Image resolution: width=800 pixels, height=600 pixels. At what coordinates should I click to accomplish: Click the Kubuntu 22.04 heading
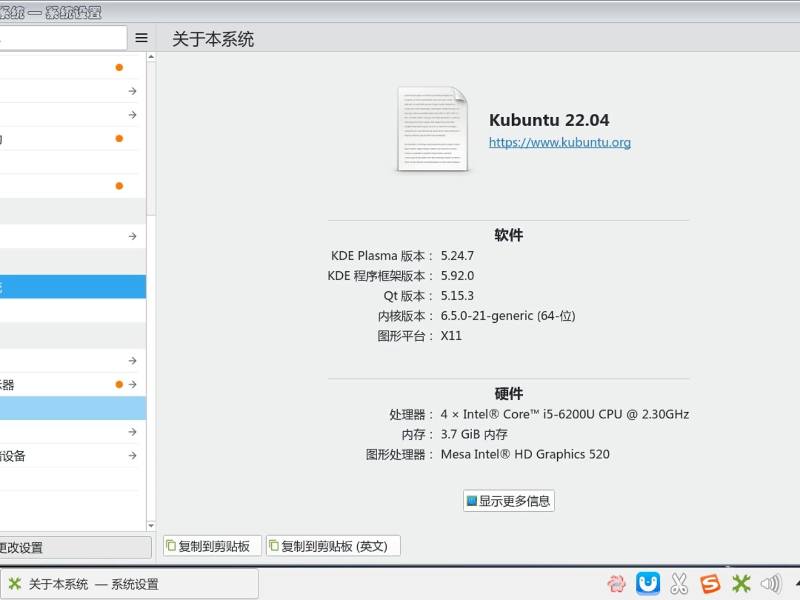(549, 120)
